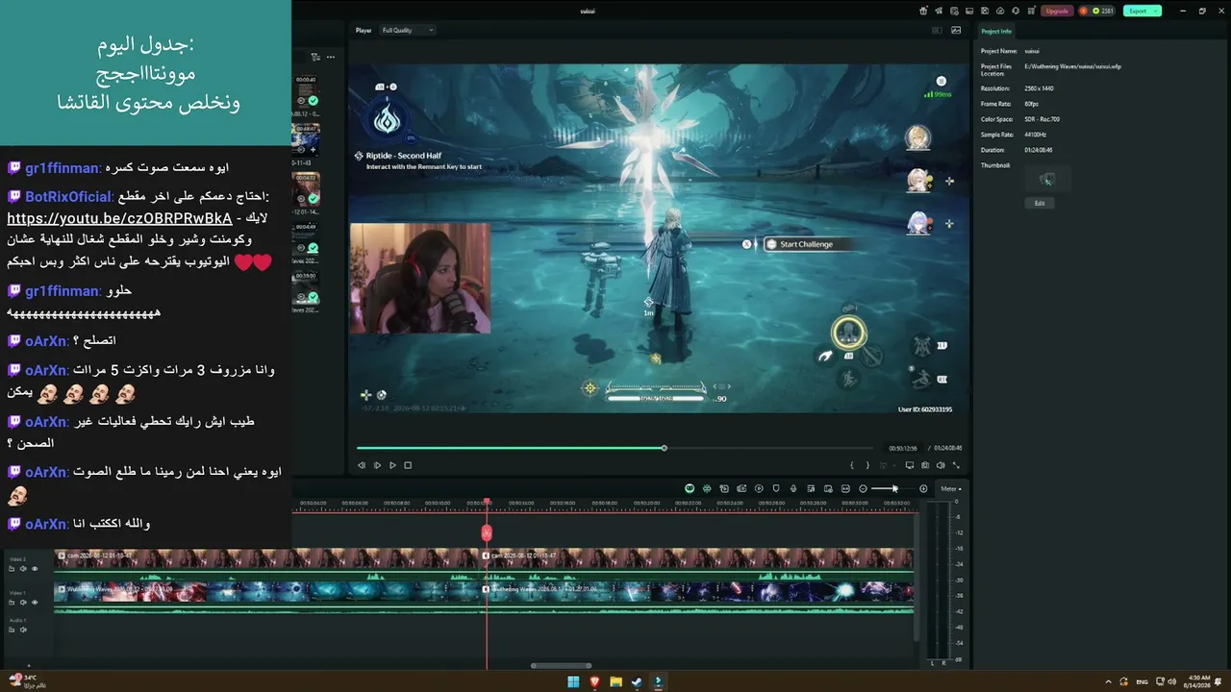
Task: Open Export dropdown arrow
Action: point(1157,11)
